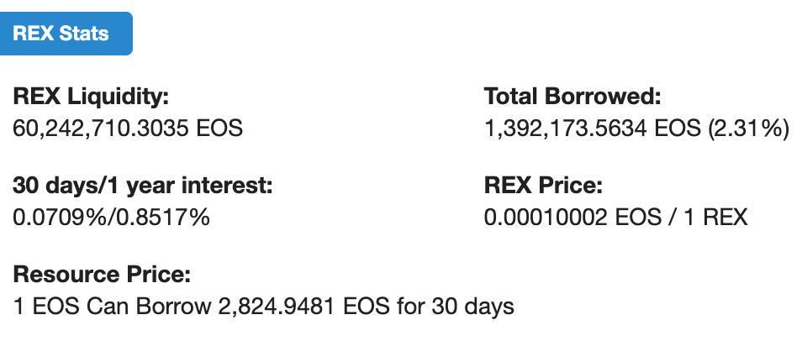Click the 1 EOS Can Borrow text
This screenshot has width=802, height=341.
point(112,307)
